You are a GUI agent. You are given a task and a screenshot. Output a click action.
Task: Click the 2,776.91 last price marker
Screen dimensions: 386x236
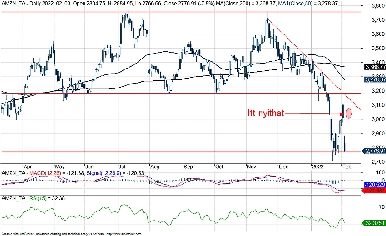click(x=375, y=151)
